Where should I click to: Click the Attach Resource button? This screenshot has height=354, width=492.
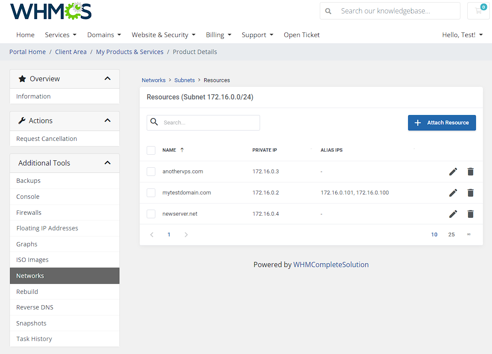[441, 123]
